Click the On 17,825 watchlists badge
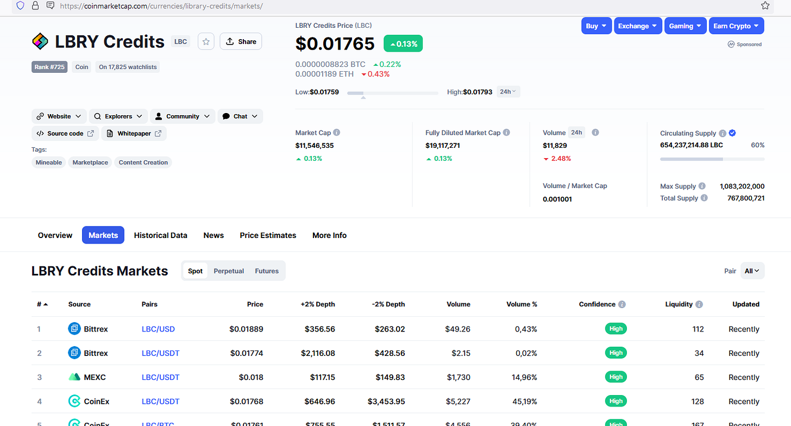The height and width of the screenshot is (426, 791). tap(128, 67)
